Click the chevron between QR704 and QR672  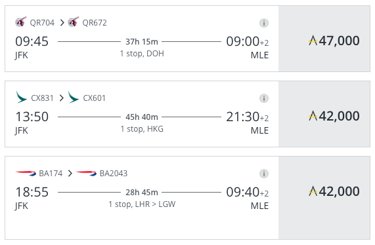[62, 23]
